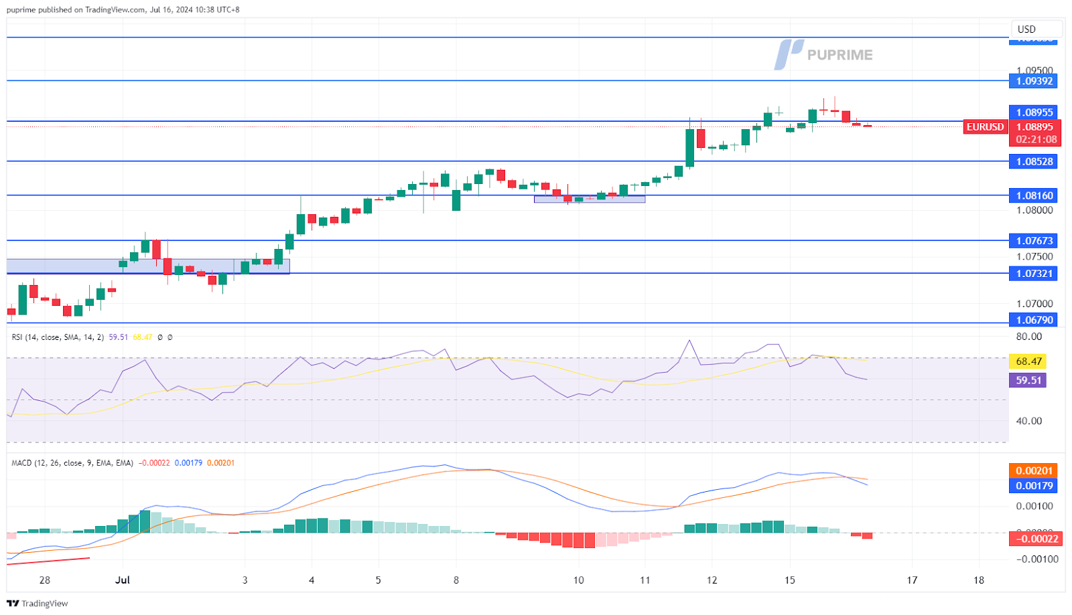
Task: Click the red -0.00022 MACD histogram label
Action: [1035, 539]
